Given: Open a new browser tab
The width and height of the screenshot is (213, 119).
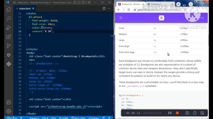Looking at the screenshot, I should click(178, 4).
